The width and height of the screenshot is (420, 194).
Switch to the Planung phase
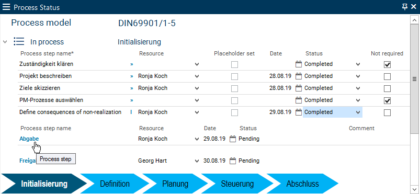175,184
